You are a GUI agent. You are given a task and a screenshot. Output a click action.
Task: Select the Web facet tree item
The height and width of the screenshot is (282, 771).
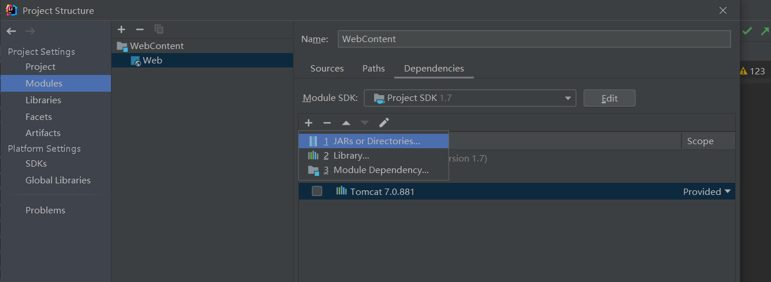[x=153, y=61]
